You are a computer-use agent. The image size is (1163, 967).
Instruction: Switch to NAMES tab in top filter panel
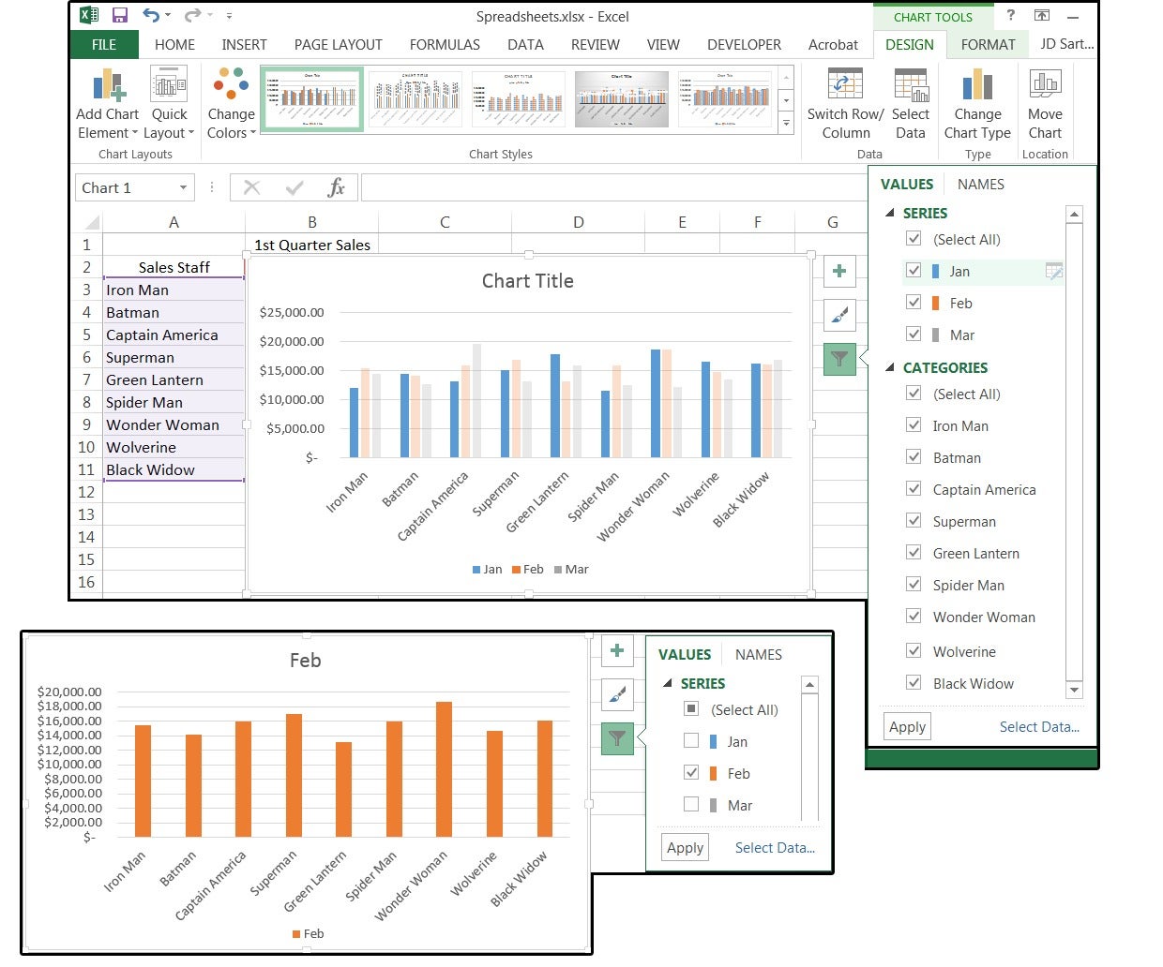pyautogui.click(x=981, y=184)
